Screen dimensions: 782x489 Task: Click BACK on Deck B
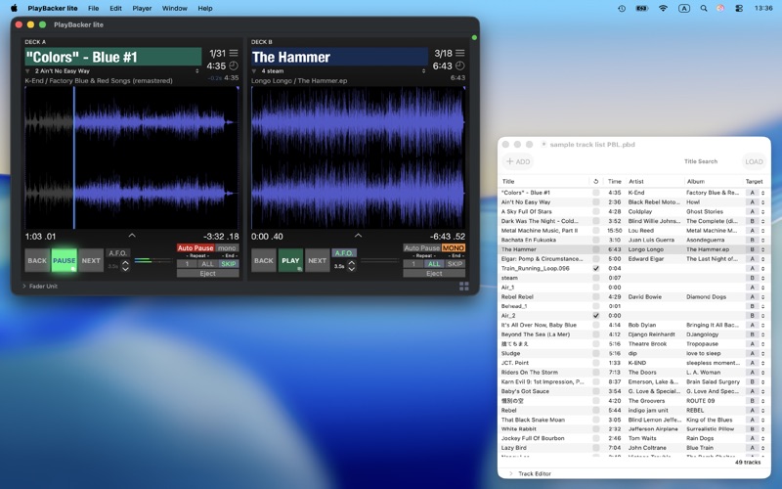[x=264, y=260]
